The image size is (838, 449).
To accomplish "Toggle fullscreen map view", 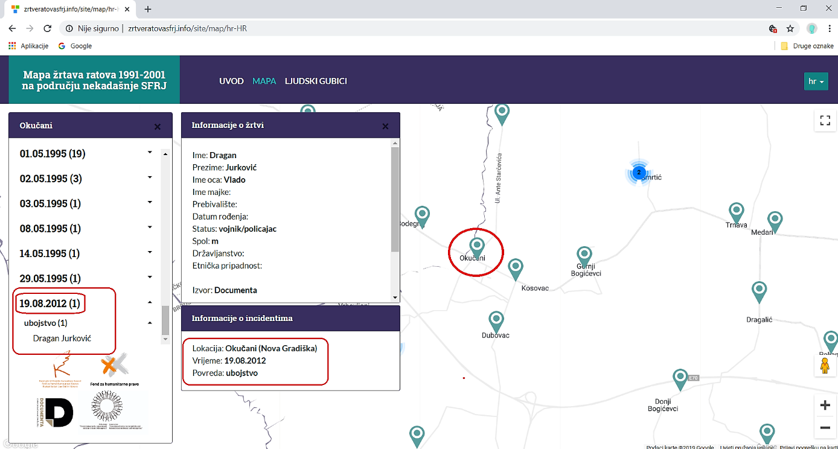I will [x=825, y=120].
